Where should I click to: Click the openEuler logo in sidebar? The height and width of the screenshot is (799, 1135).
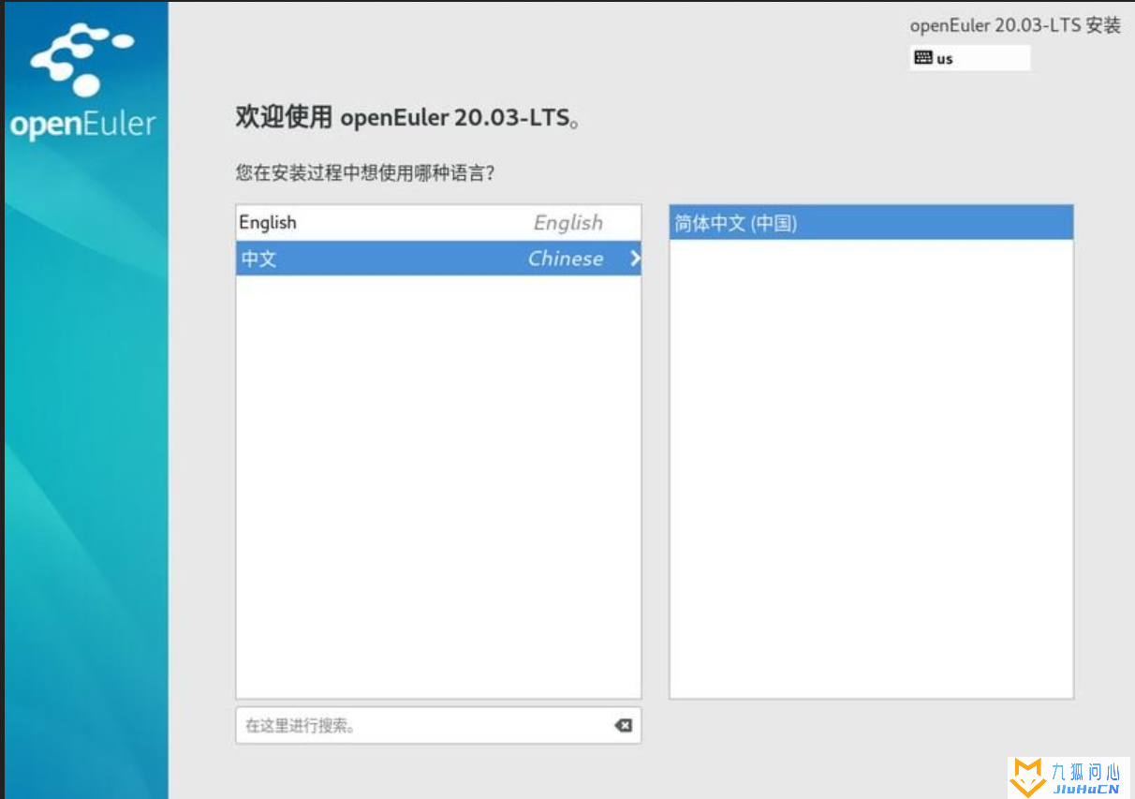(83, 82)
